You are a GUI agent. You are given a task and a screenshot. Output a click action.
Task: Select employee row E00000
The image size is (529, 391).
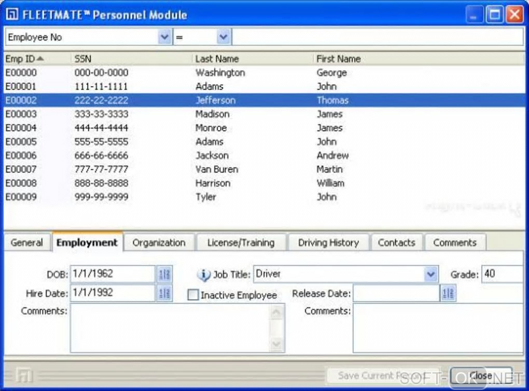coord(264,73)
